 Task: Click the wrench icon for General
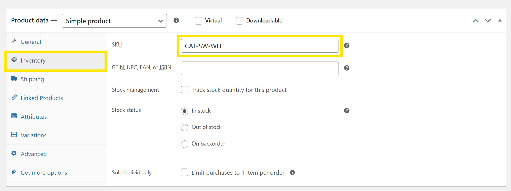14,41
